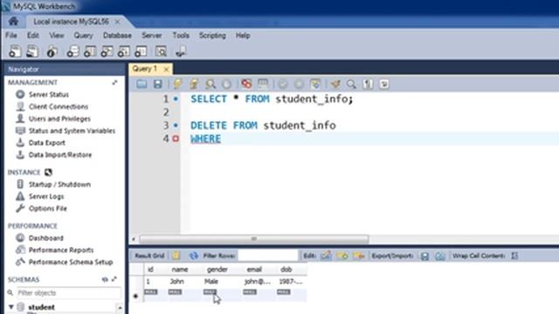The image size is (559, 314).
Task: Toggle invisible characters display icon
Action: [368, 84]
